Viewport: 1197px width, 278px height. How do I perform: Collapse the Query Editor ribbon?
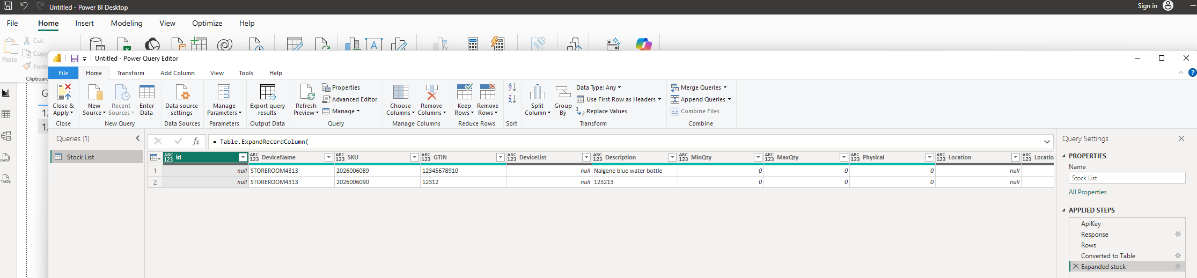point(1181,72)
